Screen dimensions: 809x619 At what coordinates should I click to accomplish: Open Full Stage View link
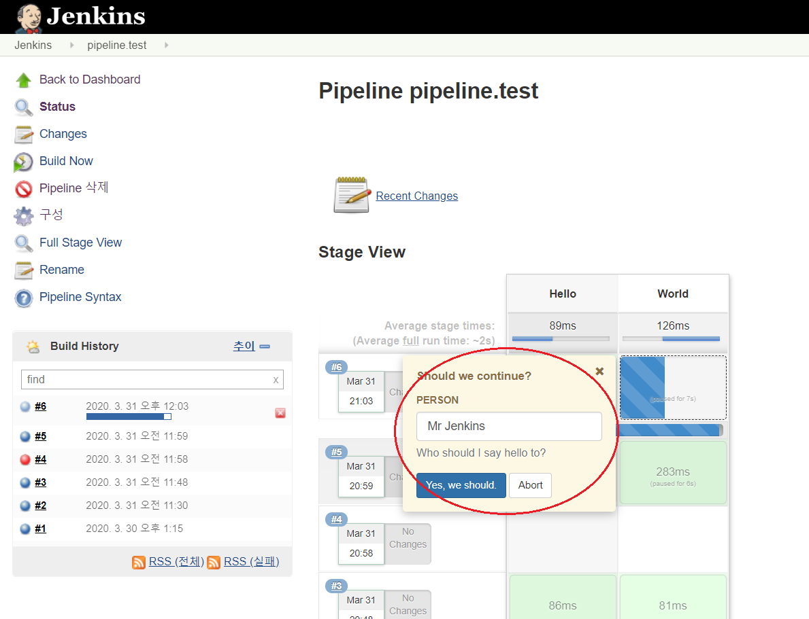80,243
